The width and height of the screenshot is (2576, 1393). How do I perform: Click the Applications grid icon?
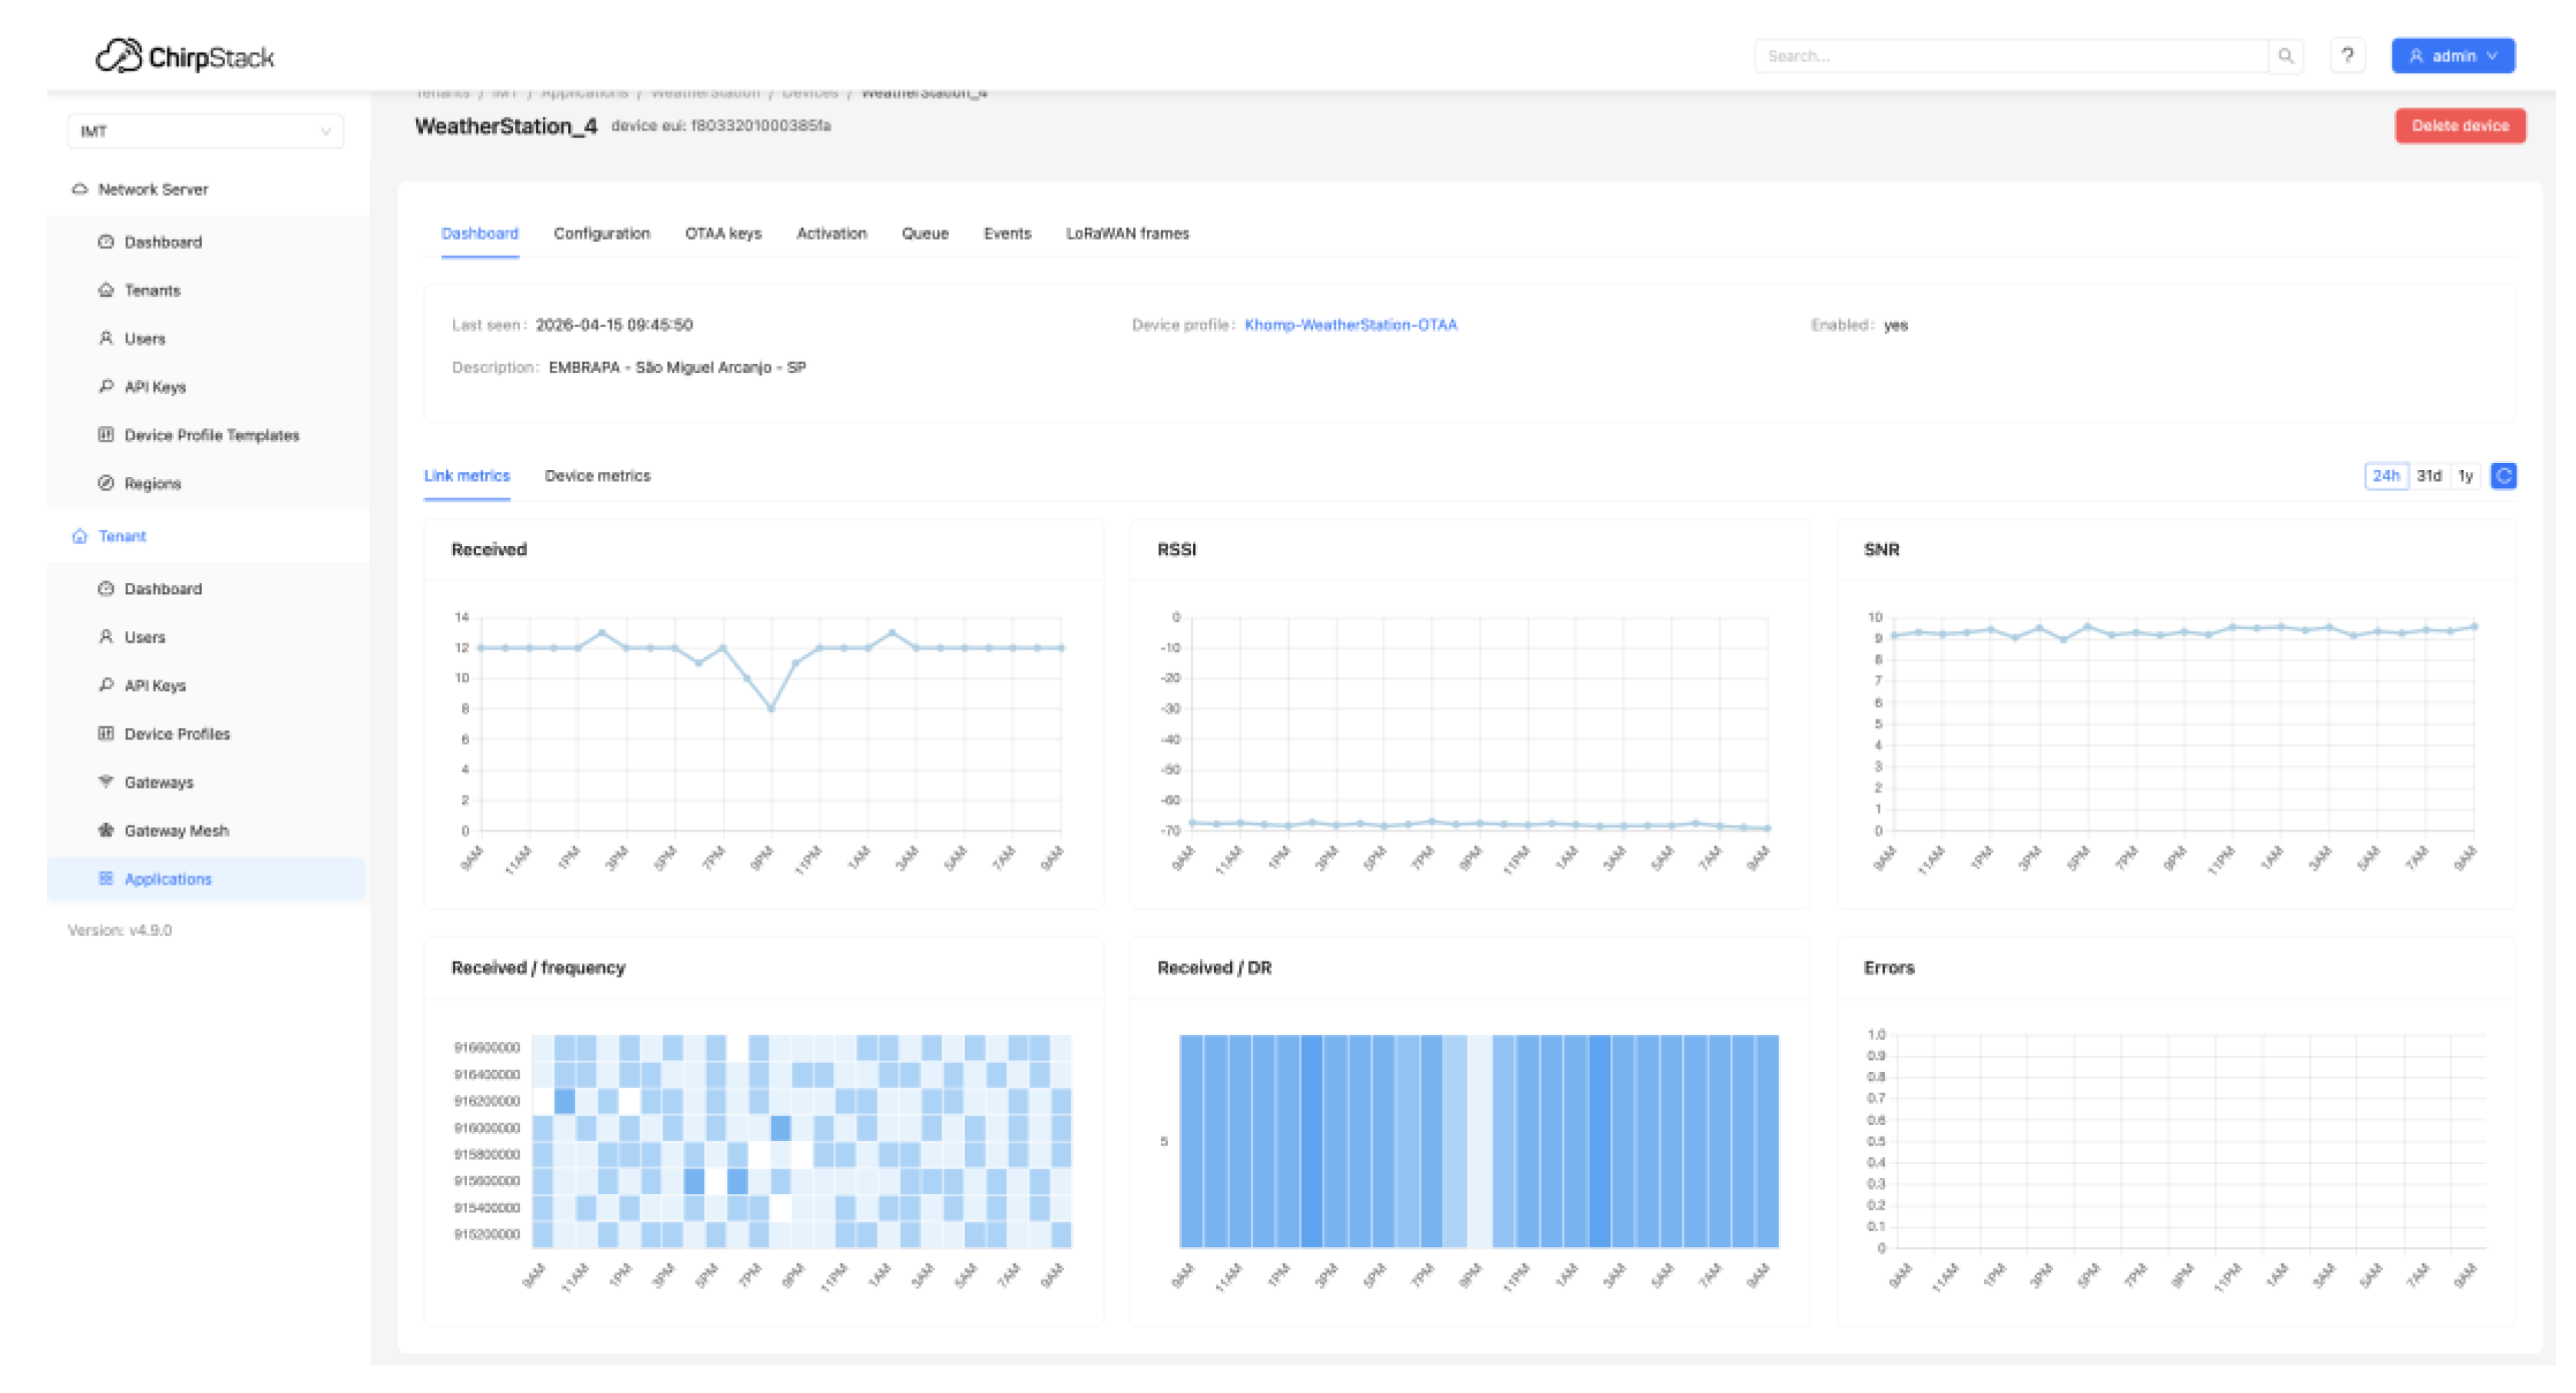(x=106, y=879)
